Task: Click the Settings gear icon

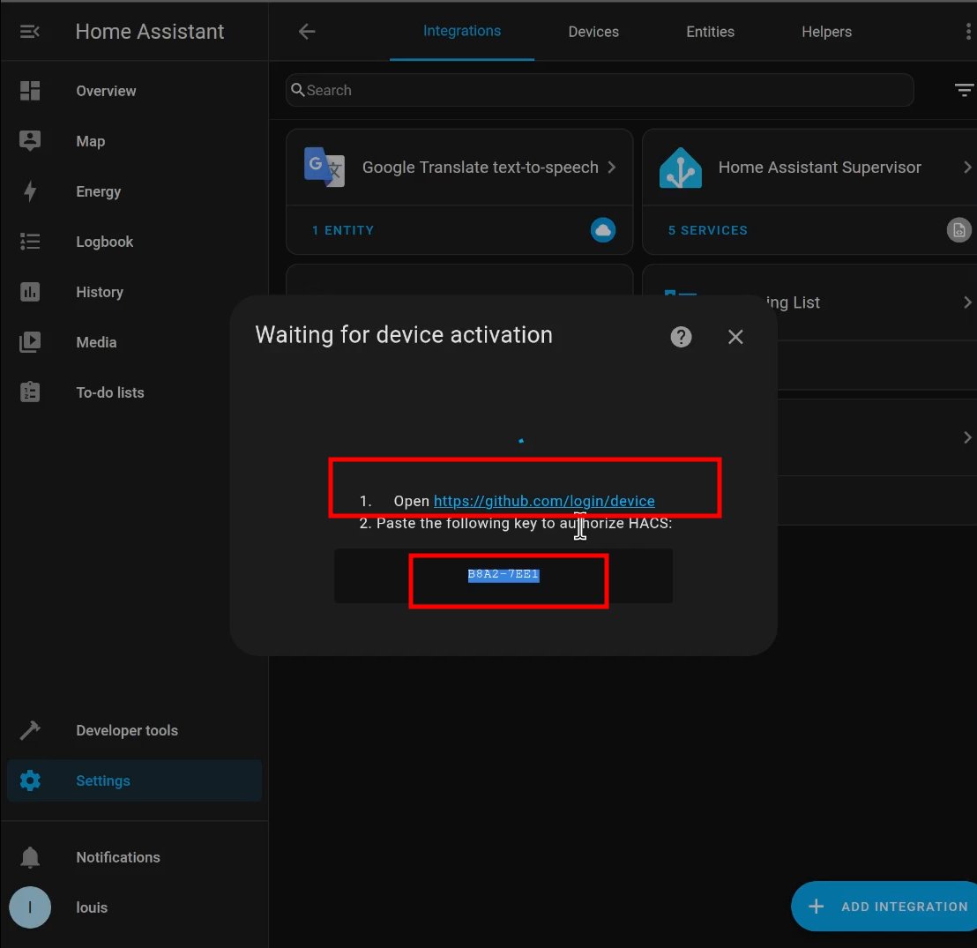Action: (x=30, y=780)
